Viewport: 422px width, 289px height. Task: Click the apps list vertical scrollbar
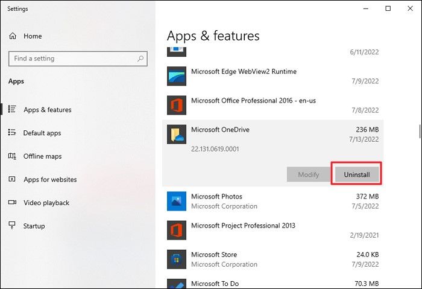pos(419,131)
